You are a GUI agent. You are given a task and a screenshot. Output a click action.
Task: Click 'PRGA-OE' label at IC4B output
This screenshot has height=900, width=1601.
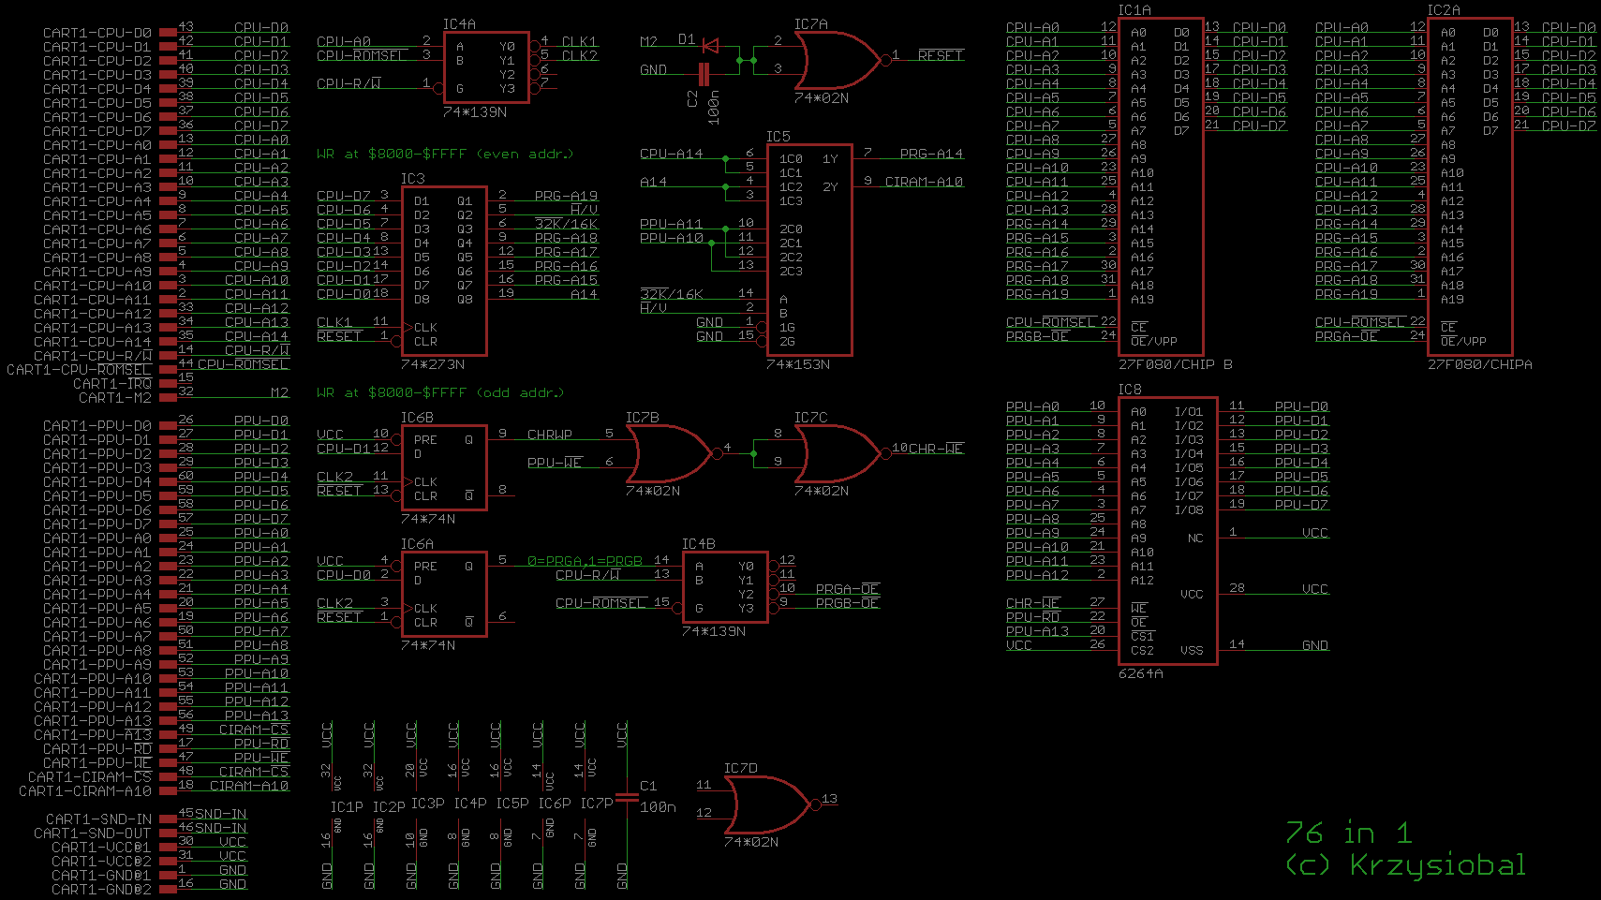847,589
